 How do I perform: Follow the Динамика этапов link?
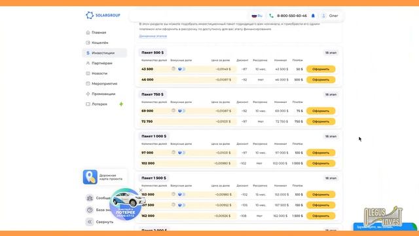(x=153, y=36)
